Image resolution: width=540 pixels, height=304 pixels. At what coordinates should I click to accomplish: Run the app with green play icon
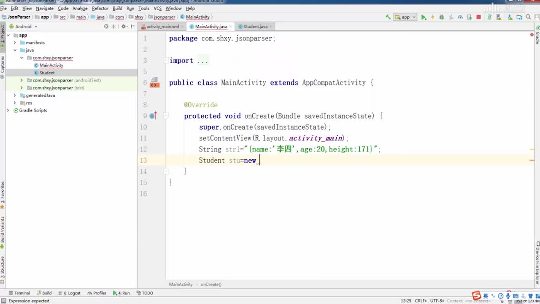click(x=424, y=17)
